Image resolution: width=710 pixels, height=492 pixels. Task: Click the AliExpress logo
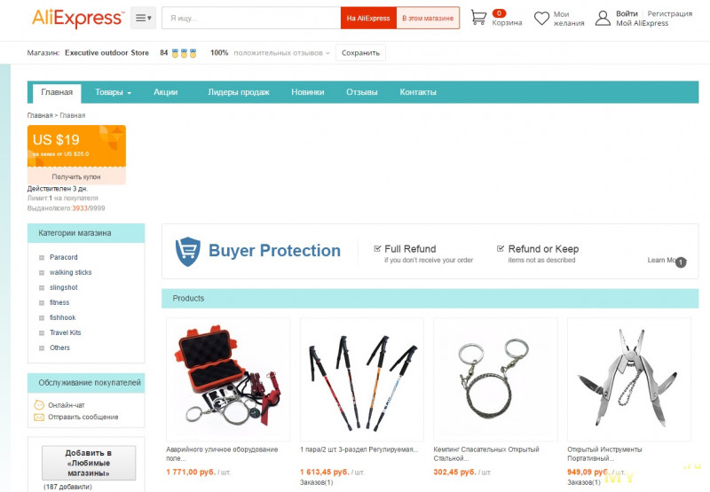78,18
